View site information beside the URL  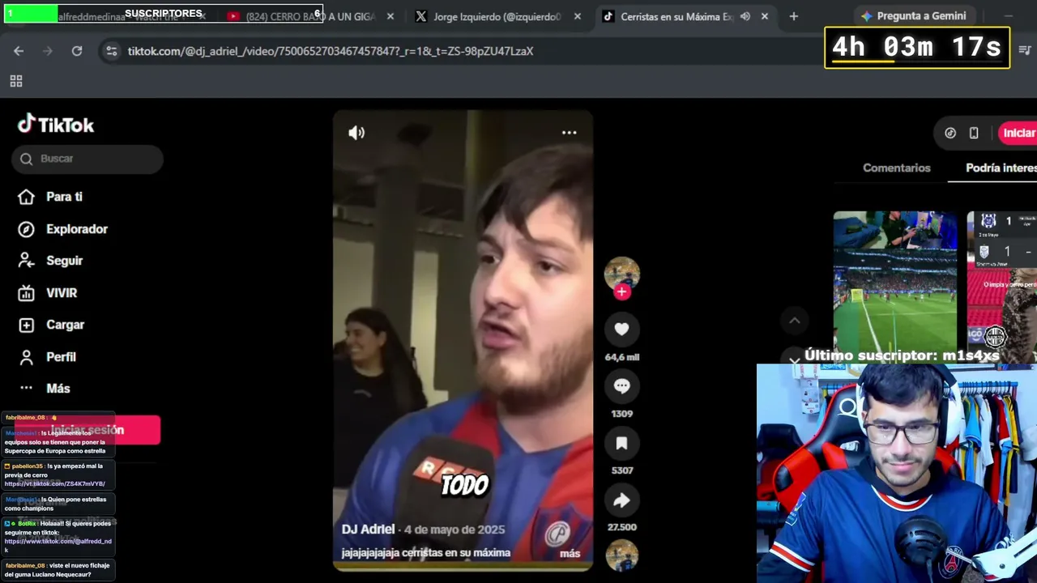[x=112, y=51]
